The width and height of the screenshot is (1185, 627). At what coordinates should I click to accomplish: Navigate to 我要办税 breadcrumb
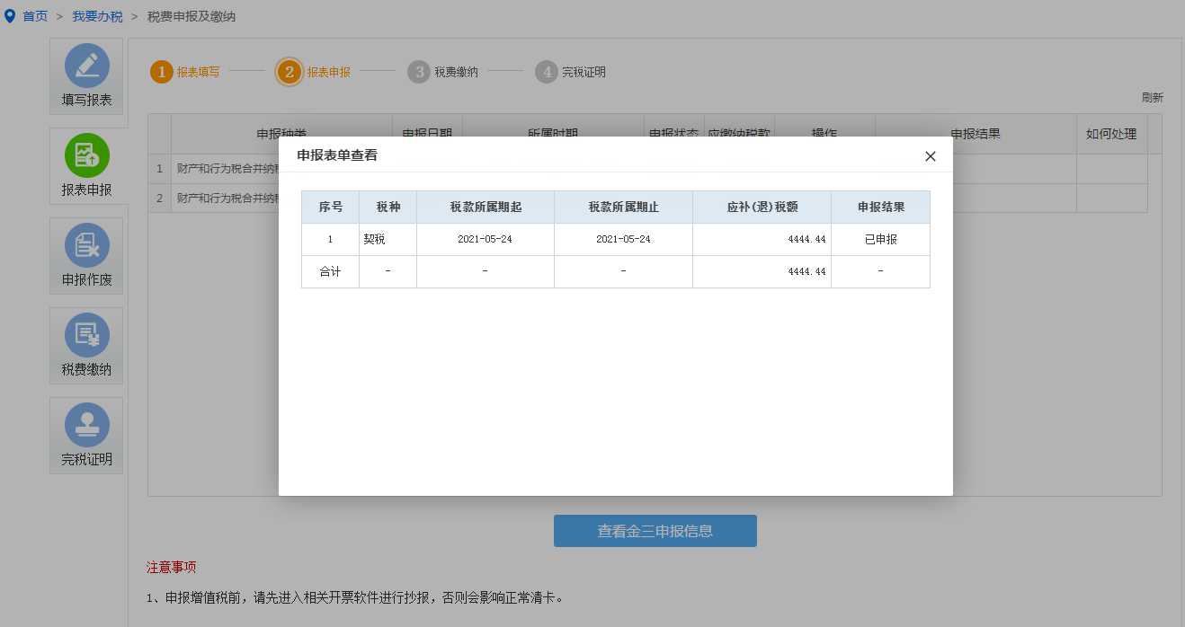pyautogui.click(x=97, y=16)
